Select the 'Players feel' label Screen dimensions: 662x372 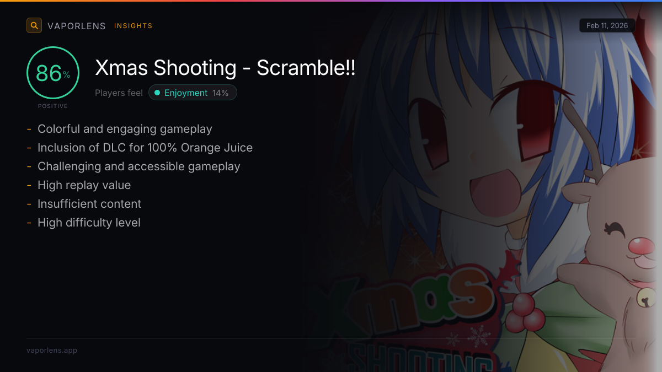[119, 93]
